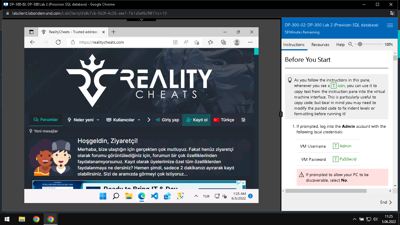Click the Edge refresh page icon
Viewport: 400px width, 225px height.
pyautogui.click(x=58, y=42)
